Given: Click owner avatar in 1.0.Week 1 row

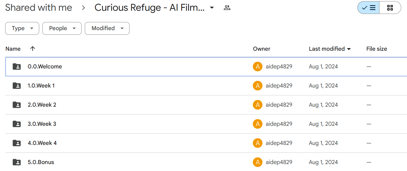Looking at the screenshot, I should tap(257, 86).
